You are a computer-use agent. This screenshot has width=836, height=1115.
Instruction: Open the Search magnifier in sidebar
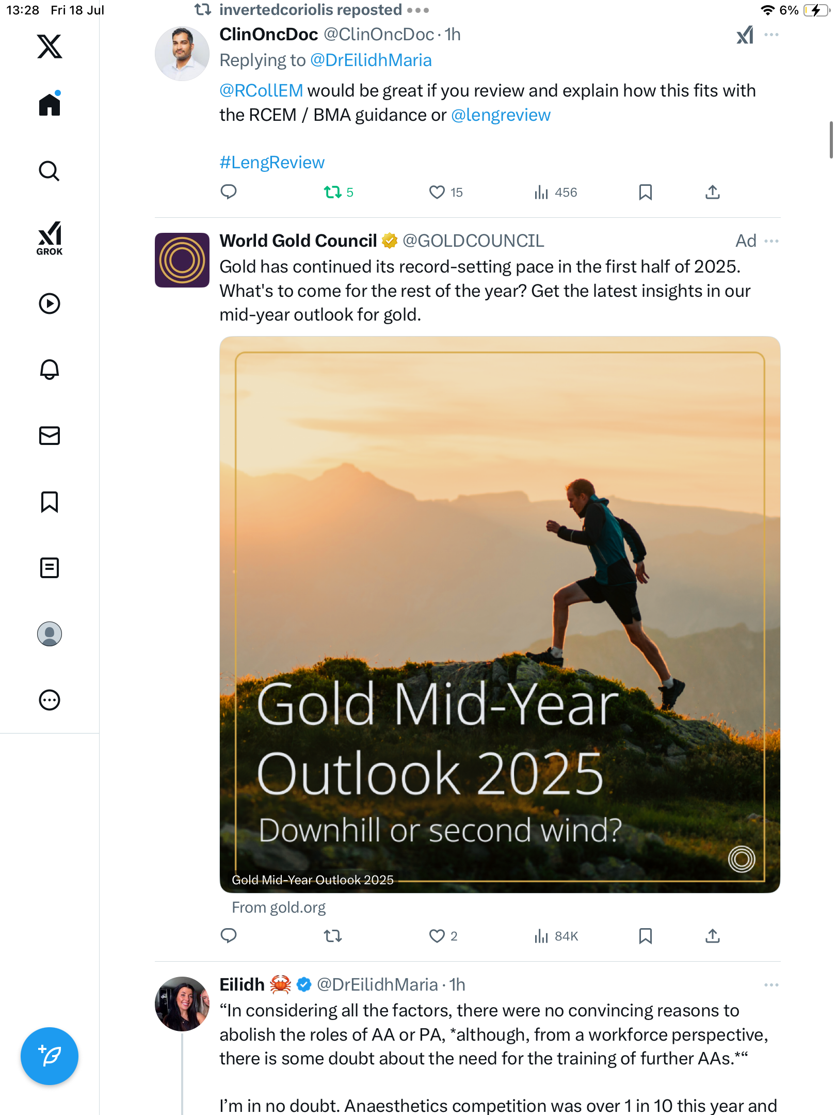50,171
